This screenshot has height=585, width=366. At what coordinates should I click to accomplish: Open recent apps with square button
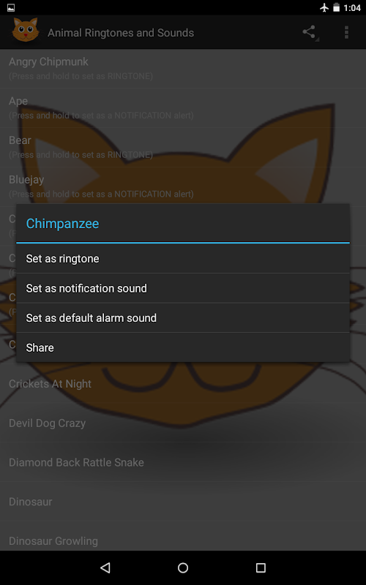(261, 567)
